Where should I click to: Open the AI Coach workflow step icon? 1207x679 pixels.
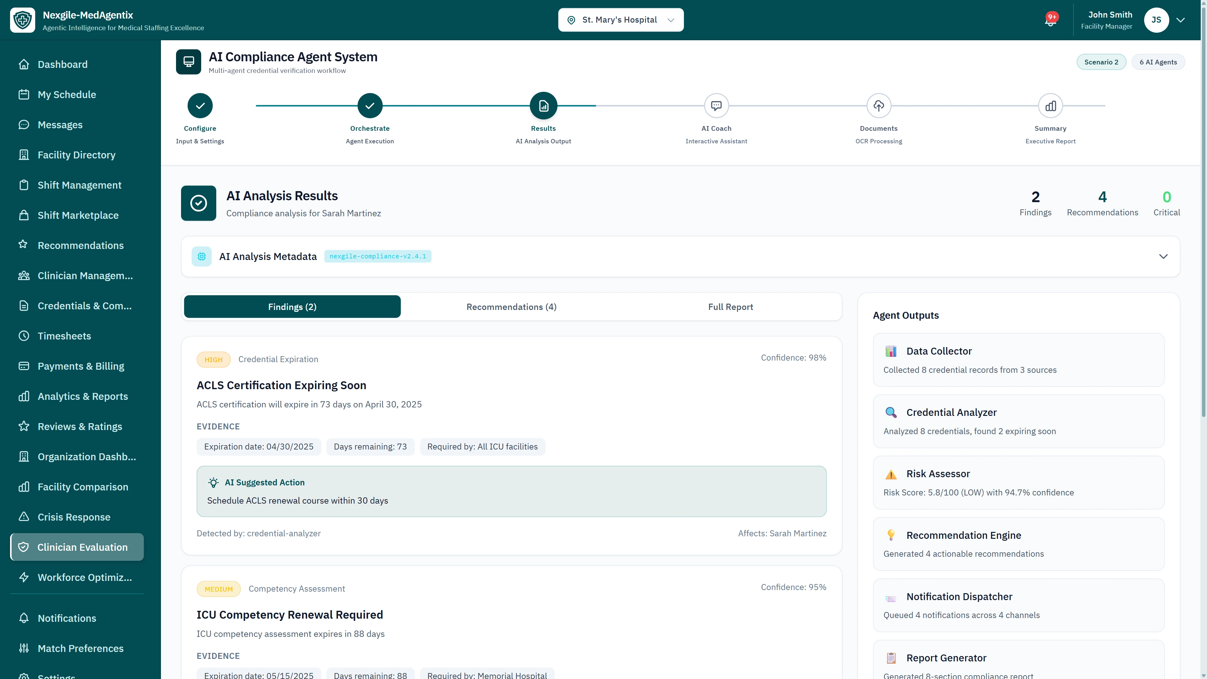716,105
